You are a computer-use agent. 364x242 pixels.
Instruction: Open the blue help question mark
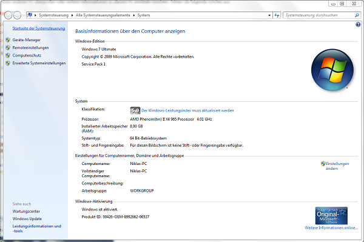click(358, 25)
